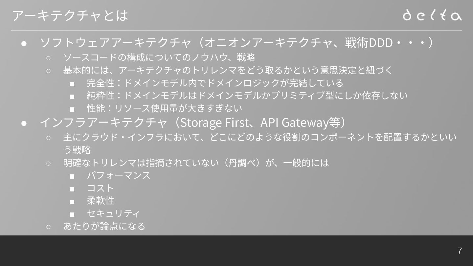Click the 明確なトリレンマは指摘されていない line
The height and width of the screenshot is (266, 473).
pyautogui.click(x=196, y=163)
